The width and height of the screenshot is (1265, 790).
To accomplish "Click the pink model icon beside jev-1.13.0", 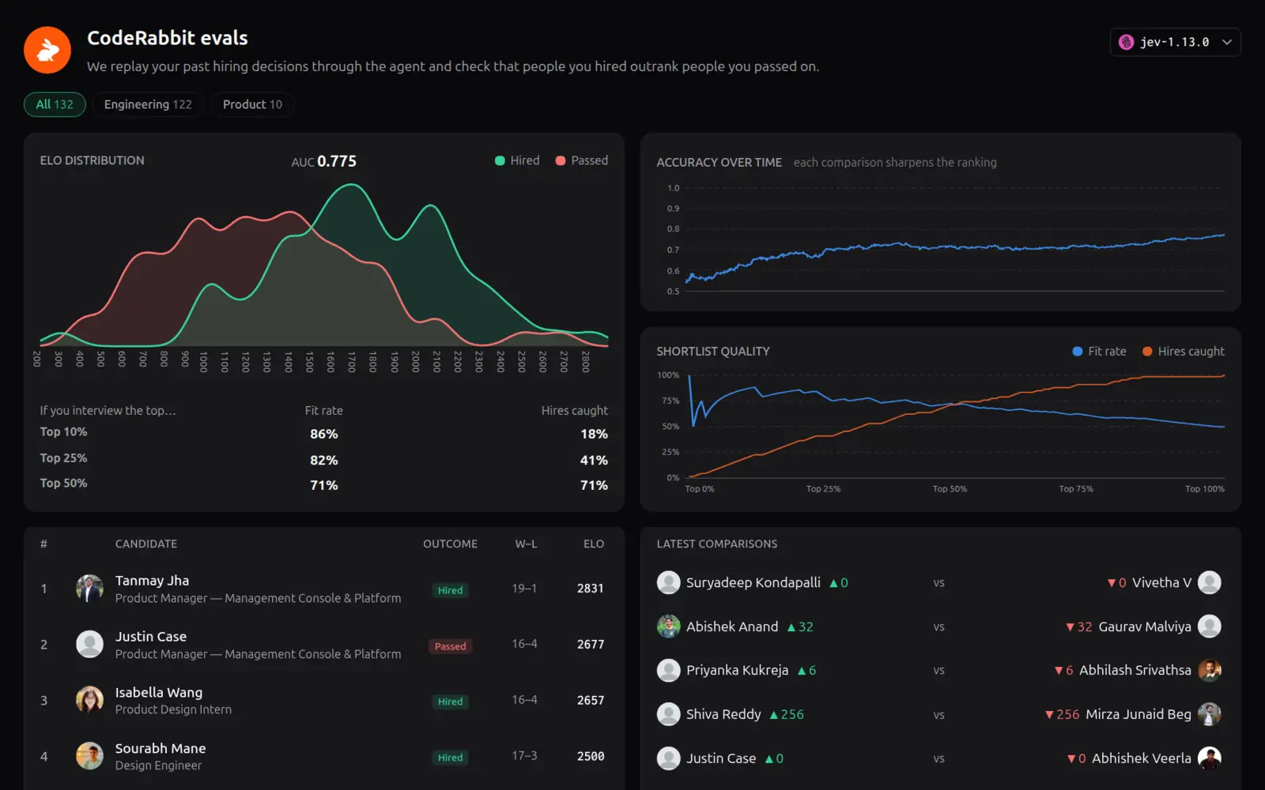I will 1127,42.
